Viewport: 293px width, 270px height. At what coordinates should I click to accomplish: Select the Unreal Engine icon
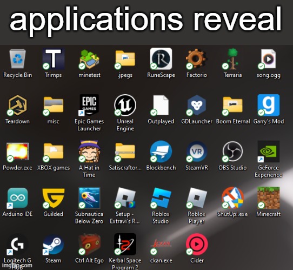click(x=125, y=105)
